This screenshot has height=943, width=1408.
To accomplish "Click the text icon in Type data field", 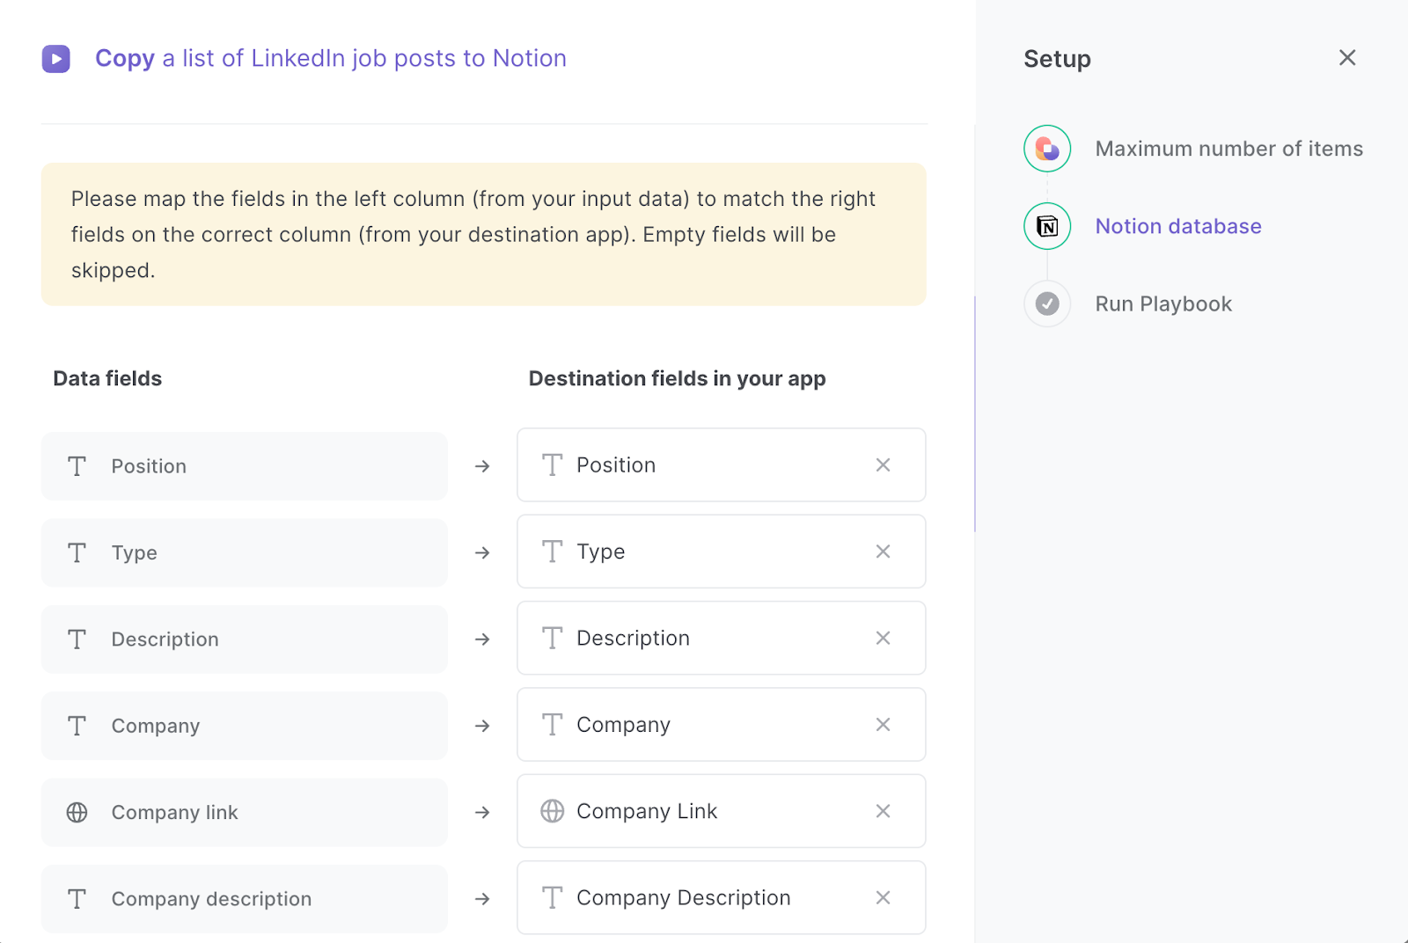I will pyautogui.click(x=77, y=552).
